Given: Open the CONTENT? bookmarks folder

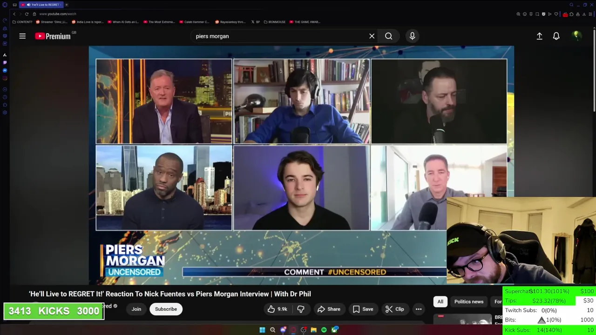Looking at the screenshot, I should coord(22,22).
